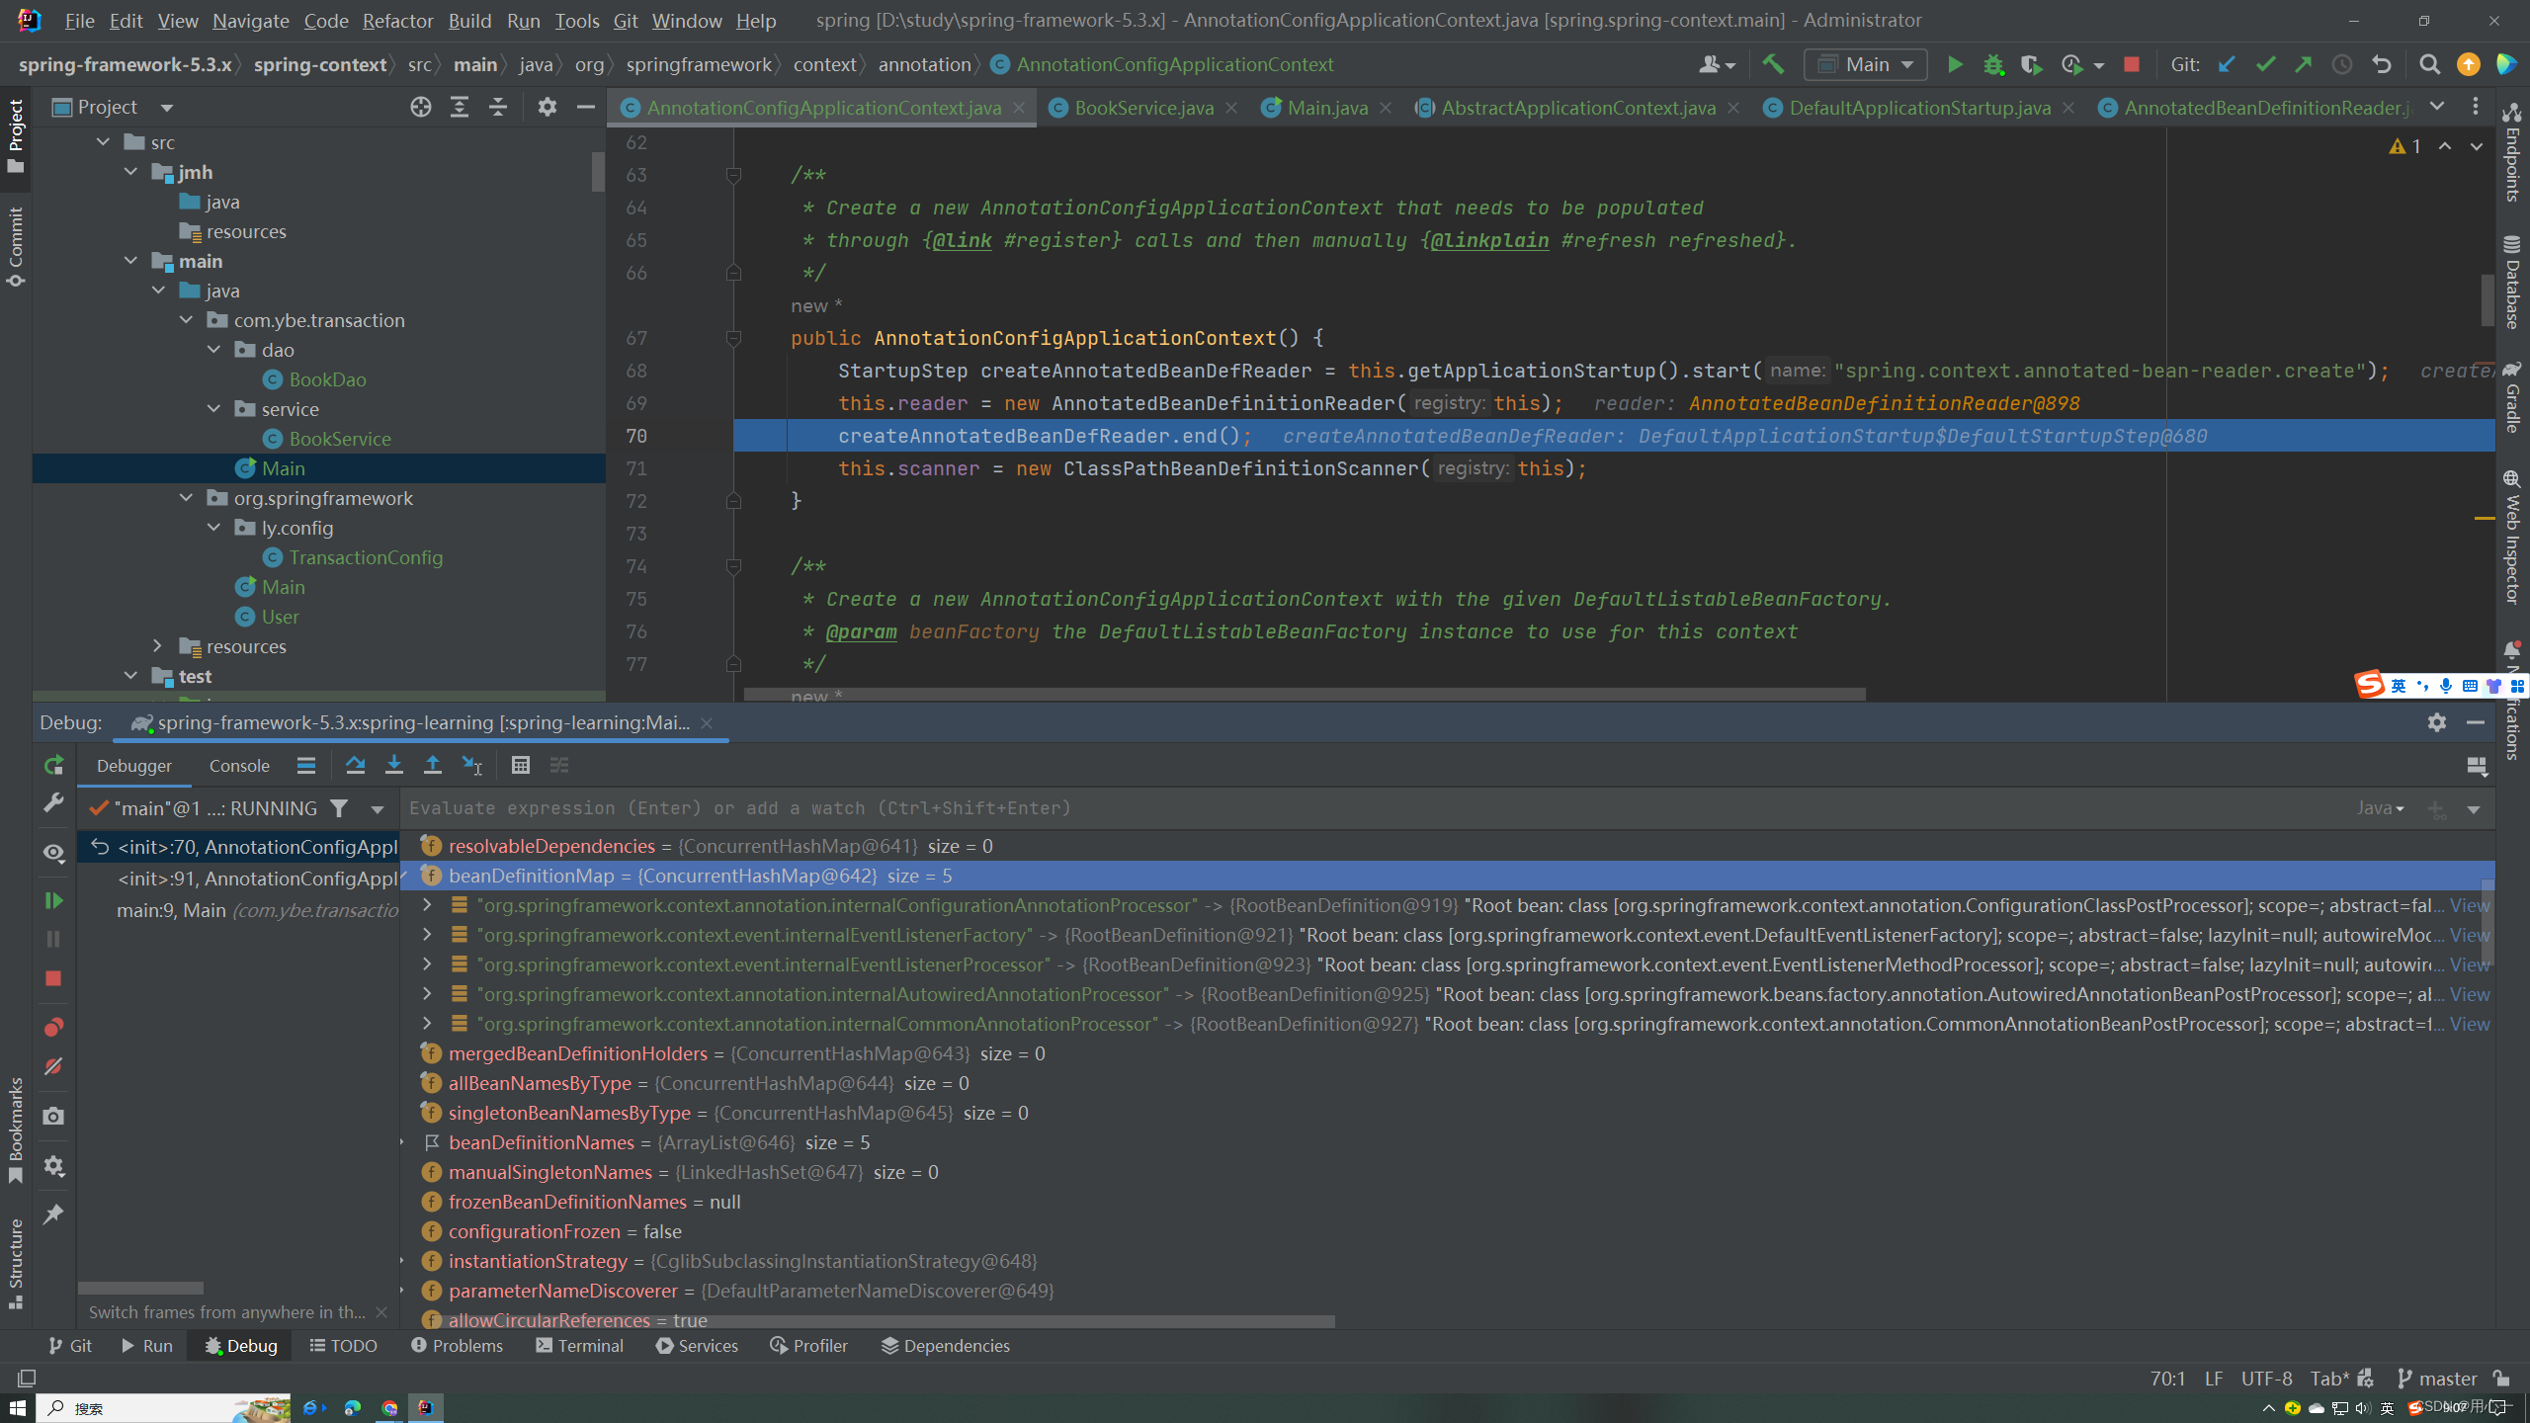Screen dimensions: 2530x1423
Task: Start debugging with the bug icon
Action: coord(1993,65)
